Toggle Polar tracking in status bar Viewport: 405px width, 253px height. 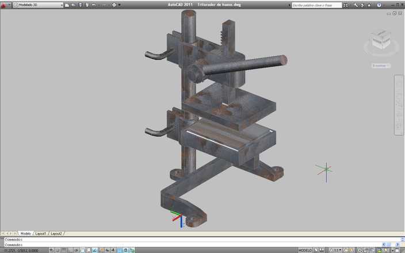(x=76, y=251)
